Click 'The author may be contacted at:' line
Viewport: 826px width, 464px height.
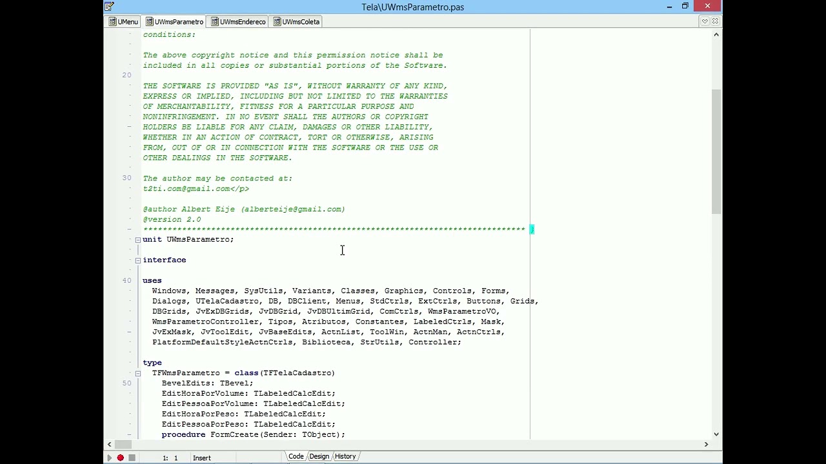[217, 179]
